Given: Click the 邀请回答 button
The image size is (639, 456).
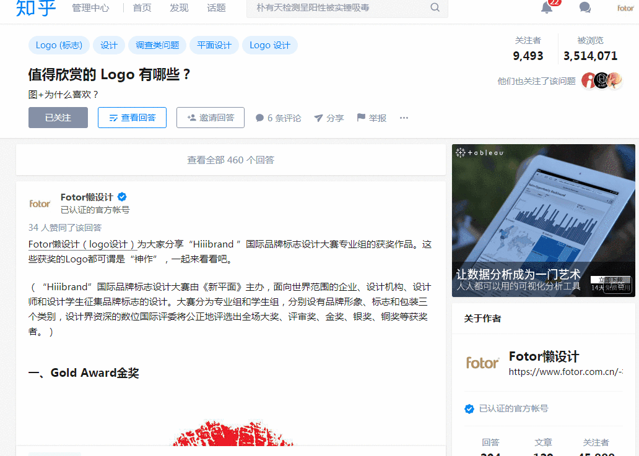Looking at the screenshot, I should click(x=210, y=118).
